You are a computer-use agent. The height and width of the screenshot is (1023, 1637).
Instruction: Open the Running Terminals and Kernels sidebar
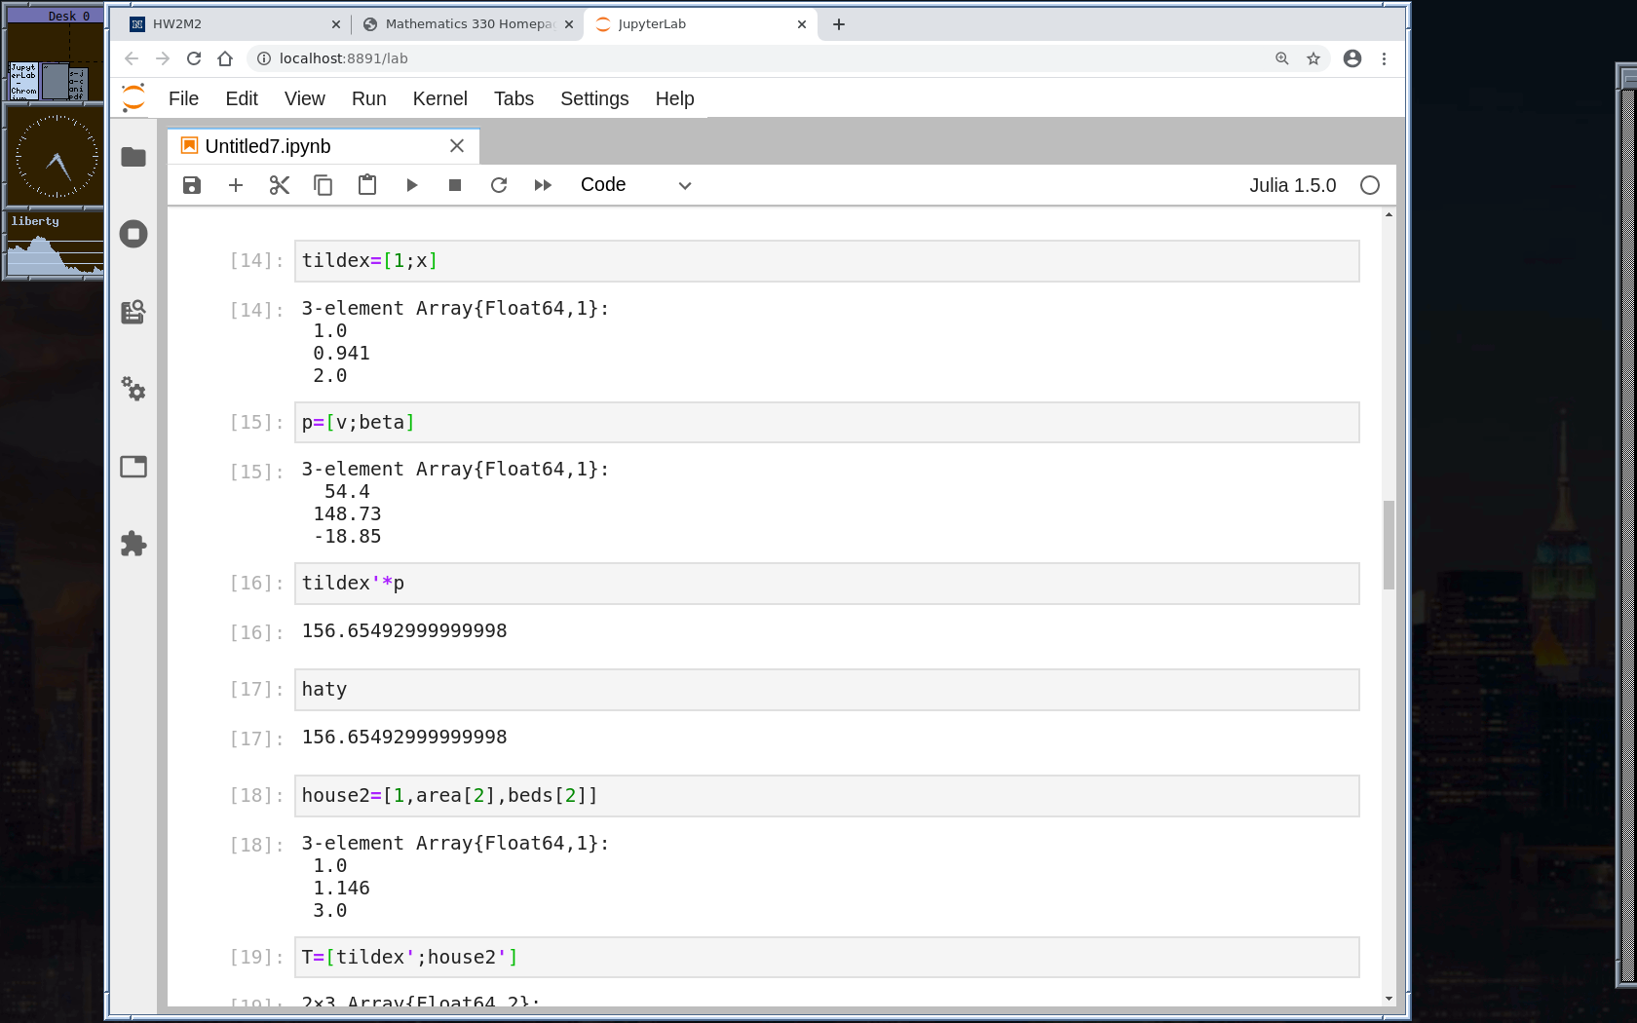[x=133, y=234]
